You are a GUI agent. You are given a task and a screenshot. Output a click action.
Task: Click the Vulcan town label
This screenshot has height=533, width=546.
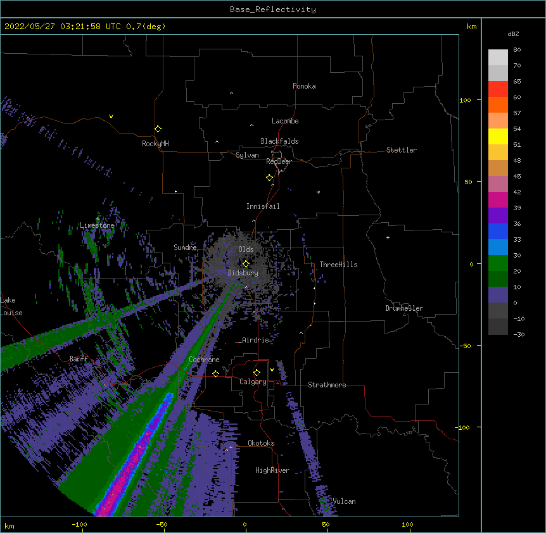click(344, 501)
